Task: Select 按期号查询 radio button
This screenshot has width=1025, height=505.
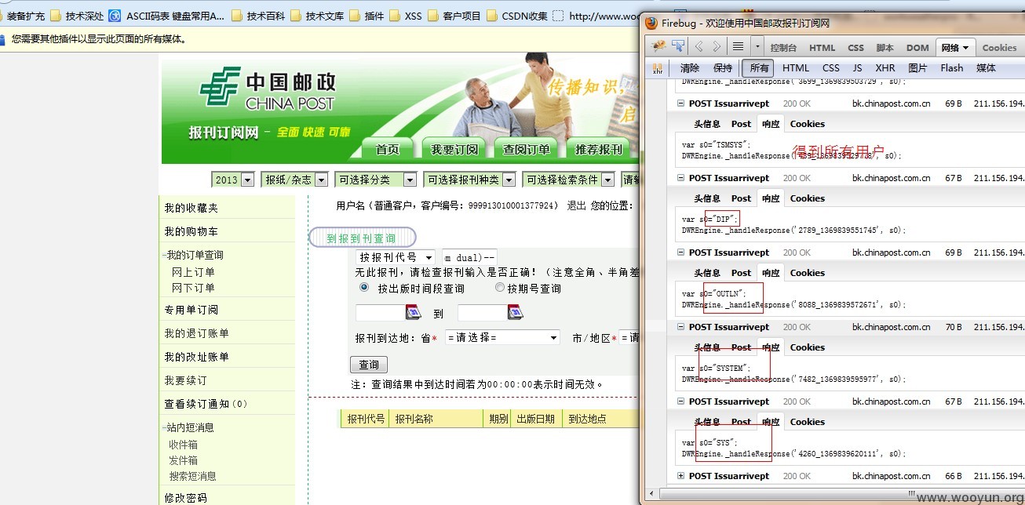Action: click(500, 288)
